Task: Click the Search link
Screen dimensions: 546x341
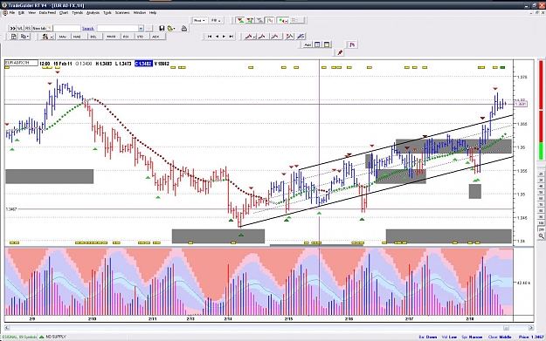Action: [x=88, y=29]
